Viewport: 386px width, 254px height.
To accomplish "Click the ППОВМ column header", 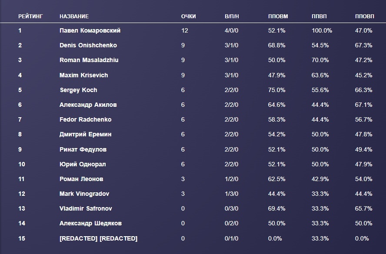I will (278, 16).
